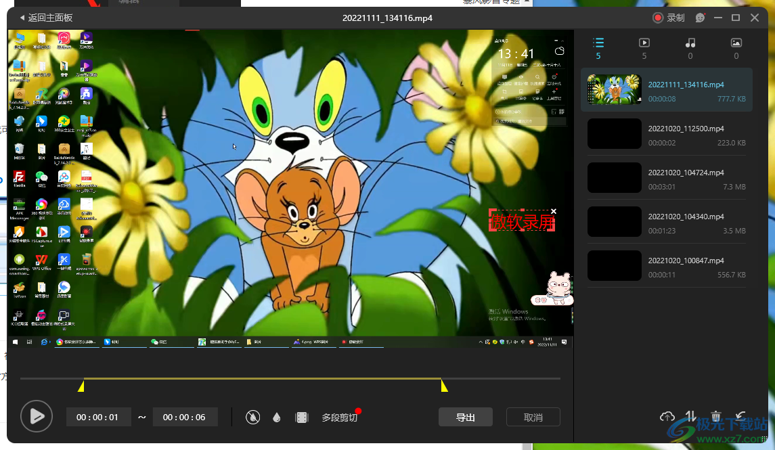Image resolution: width=775 pixels, height=450 pixels.
Task: Select the file name 20221111_134116.mp4 in the list
Action: coord(686,85)
